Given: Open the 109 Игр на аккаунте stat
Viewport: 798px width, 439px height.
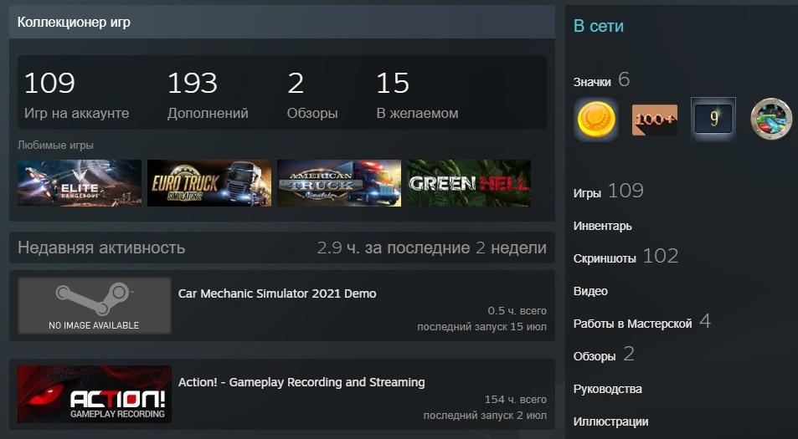Looking at the screenshot, I should pyautogui.click(x=76, y=95).
